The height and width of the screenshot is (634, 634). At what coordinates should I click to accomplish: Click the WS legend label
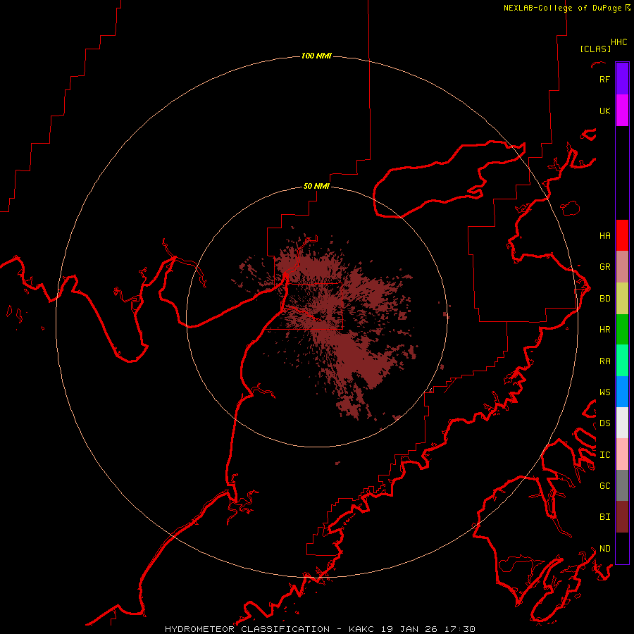tap(604, 392)
